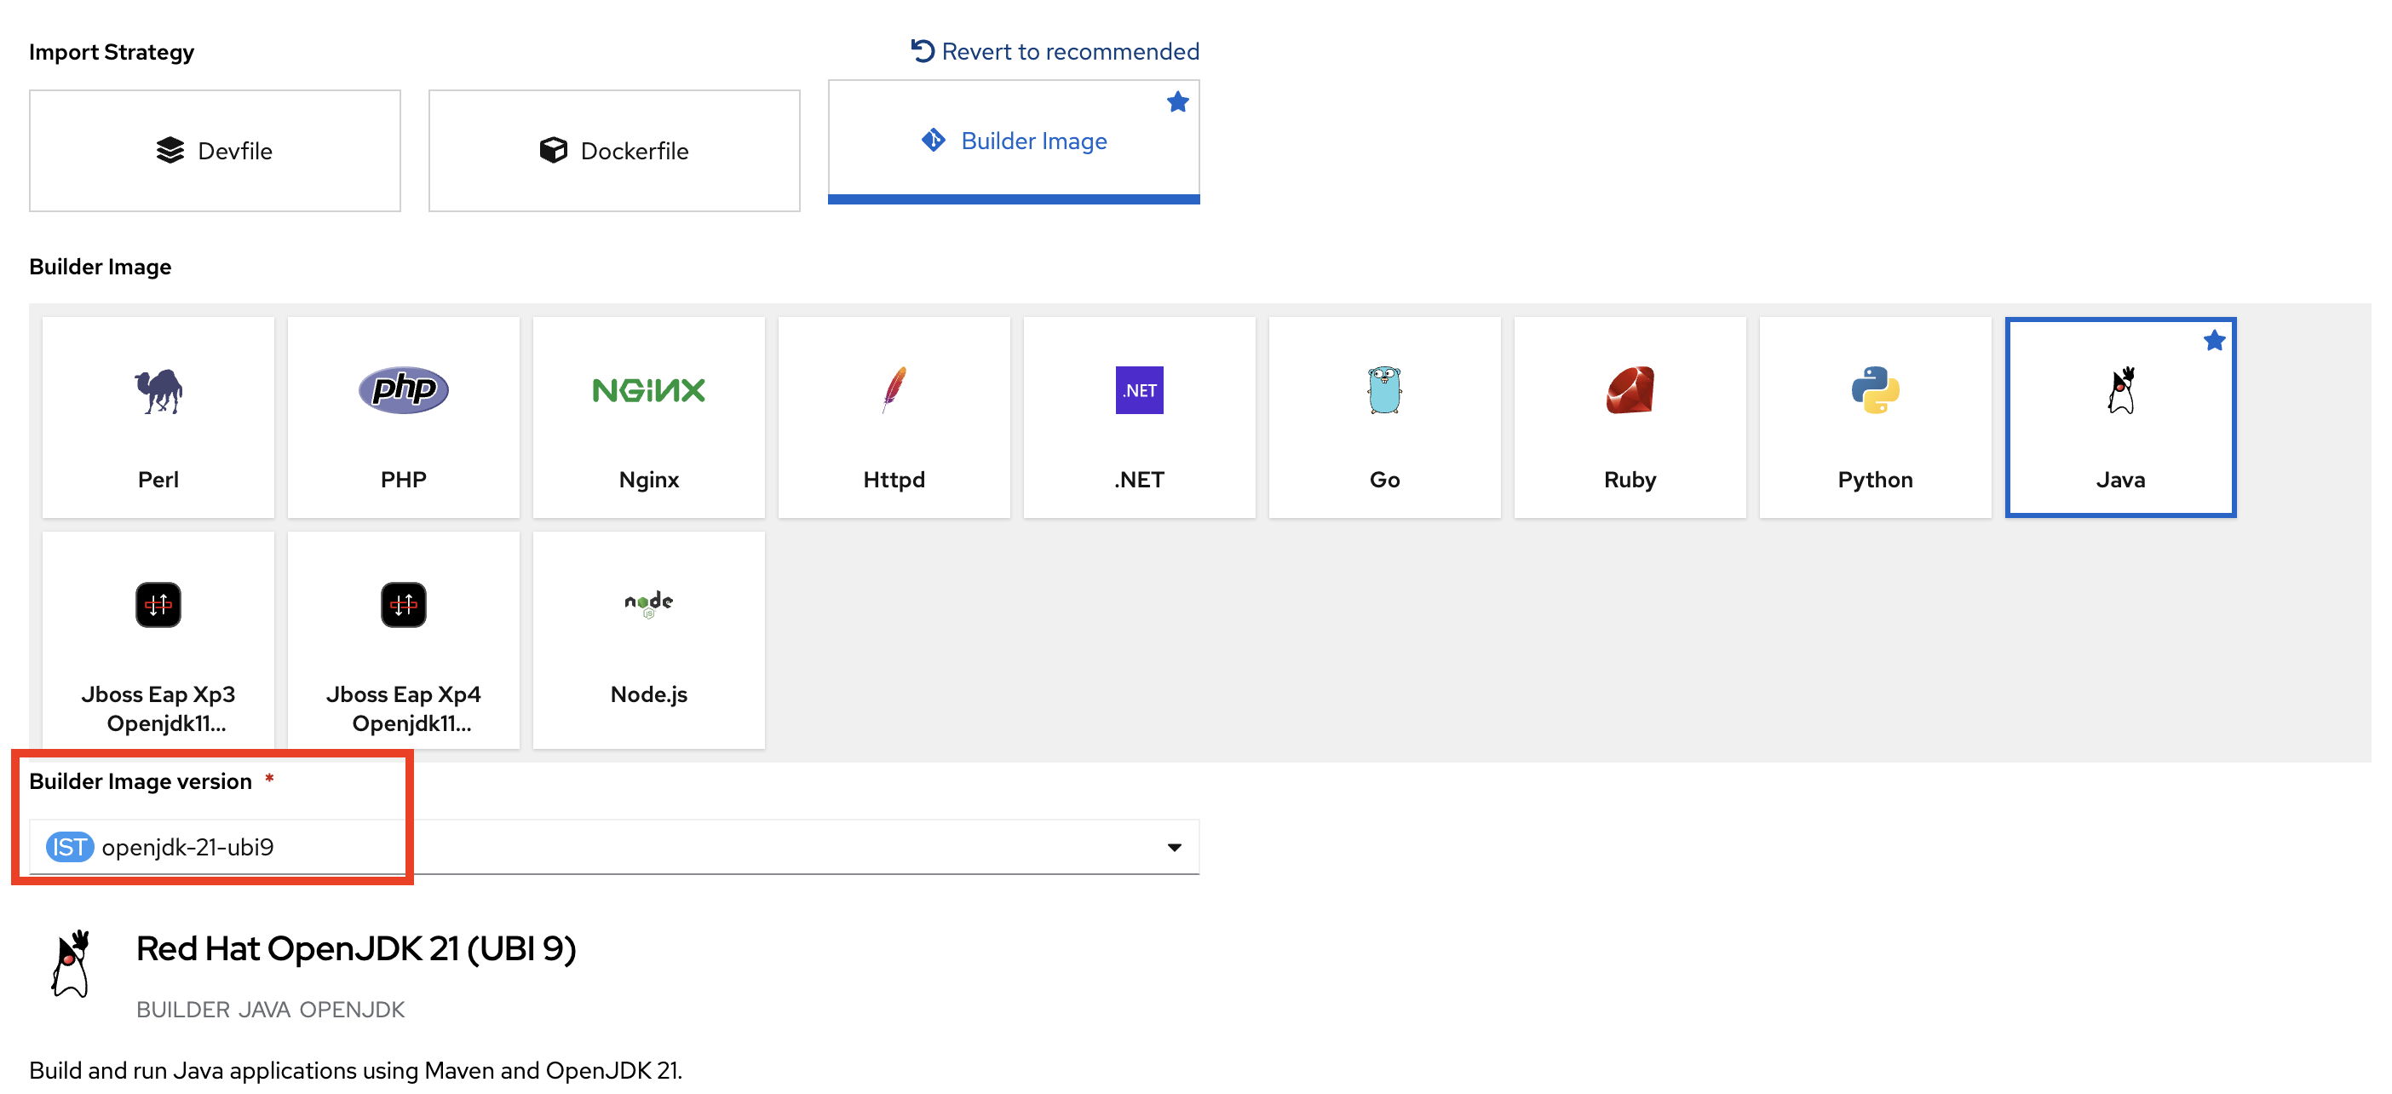The image size is (2392, 1094).
Task: Choose the PHP logo builder image
Action: click(x=403, y=390)
